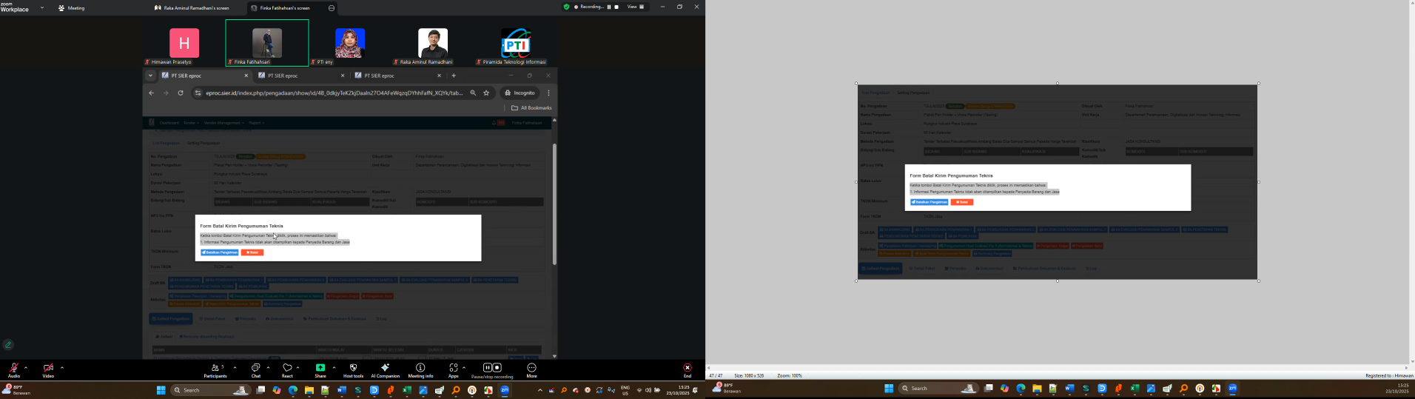Open the three-dot Chrome menu in shared screen

548,93
